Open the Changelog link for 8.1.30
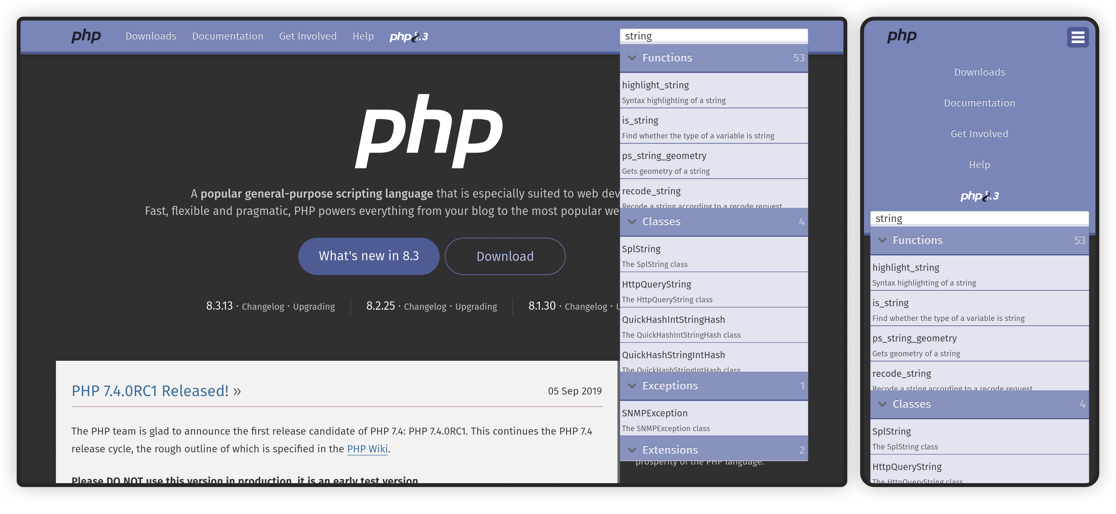1116x514 pixels. (586, 306)
